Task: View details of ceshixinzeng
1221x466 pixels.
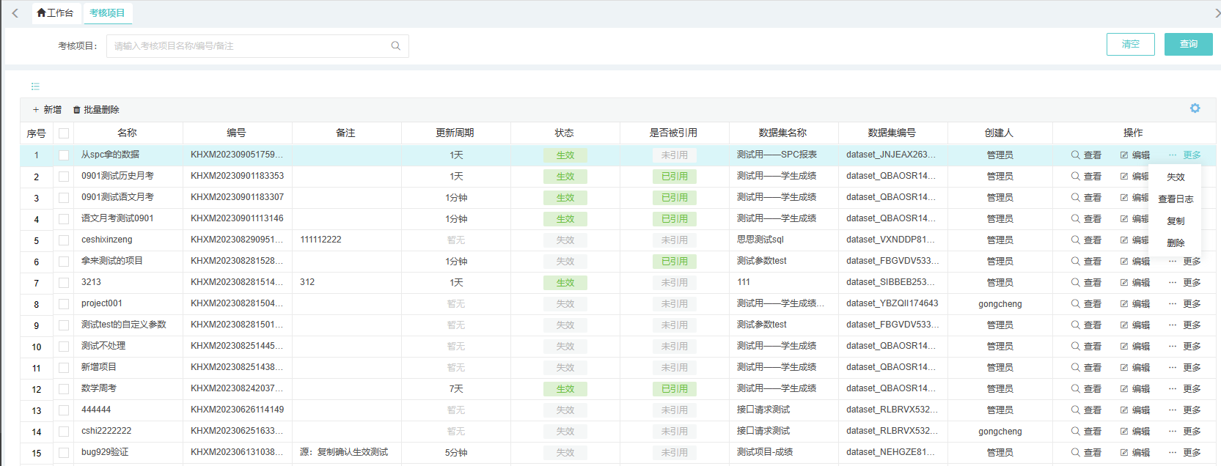Action: 1086,240
